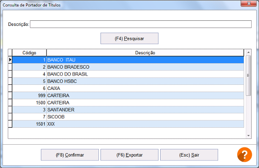This screenshot has width=259, height=168.
Task: Select the SANTANDER row
Action: point(128,109)
